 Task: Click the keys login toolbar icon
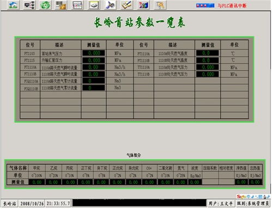[x=160, y=5]
